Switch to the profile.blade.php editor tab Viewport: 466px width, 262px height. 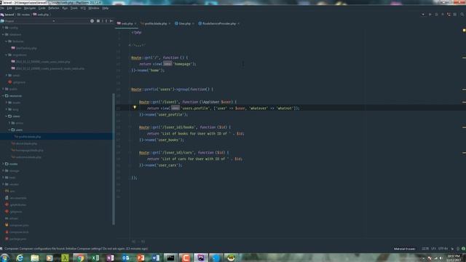[x=156, y=23]
